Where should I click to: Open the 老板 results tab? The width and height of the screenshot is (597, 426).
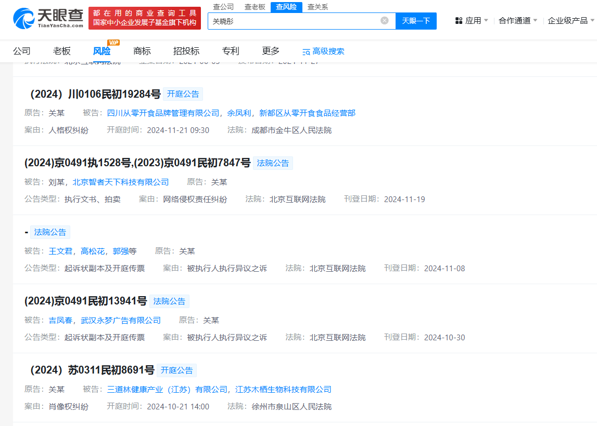(62, 51)
